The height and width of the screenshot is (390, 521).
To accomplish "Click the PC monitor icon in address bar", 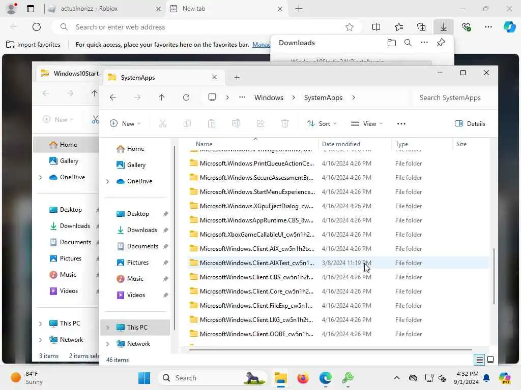I will tap(212, 97).
